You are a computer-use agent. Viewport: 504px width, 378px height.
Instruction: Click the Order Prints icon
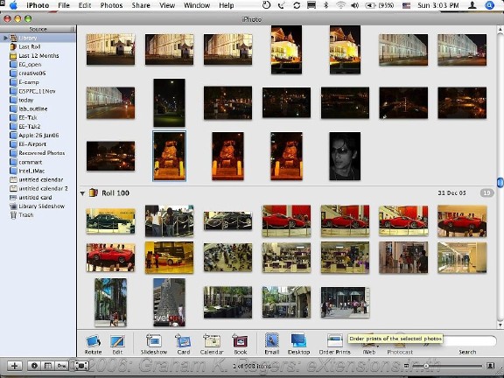[x=334, y=340]
